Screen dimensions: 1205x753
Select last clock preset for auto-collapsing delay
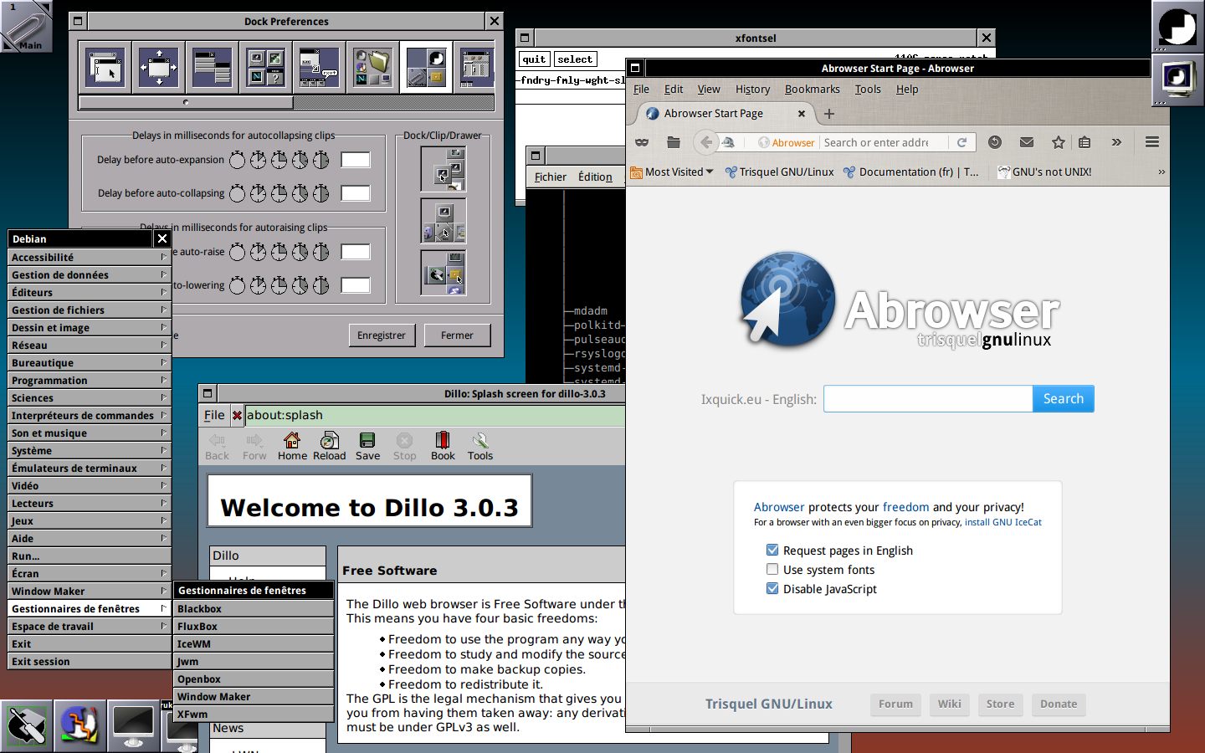(321, 193)
